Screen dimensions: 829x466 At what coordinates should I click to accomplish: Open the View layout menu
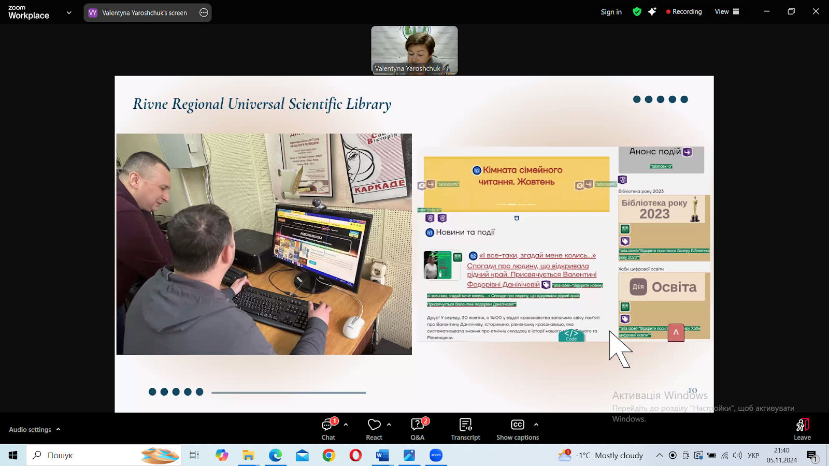(x=727, y=11)
